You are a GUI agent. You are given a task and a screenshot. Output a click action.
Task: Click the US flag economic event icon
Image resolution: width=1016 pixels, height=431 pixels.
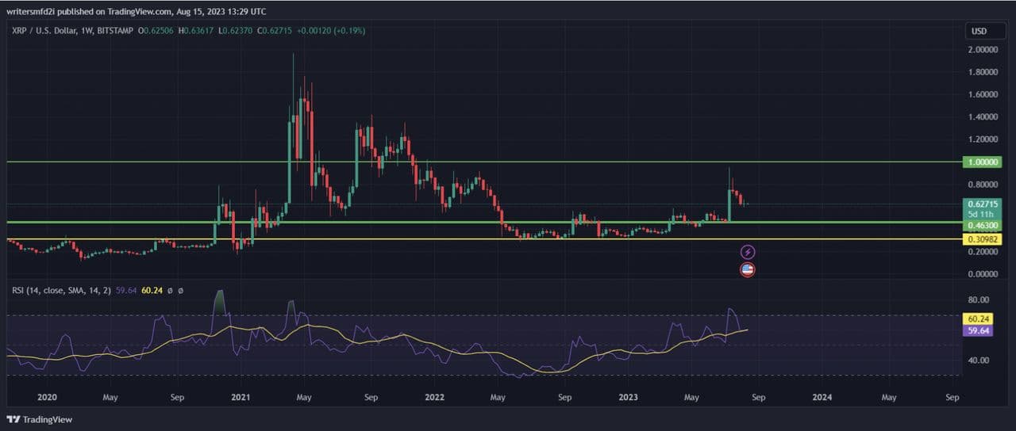tap(747, 269)
